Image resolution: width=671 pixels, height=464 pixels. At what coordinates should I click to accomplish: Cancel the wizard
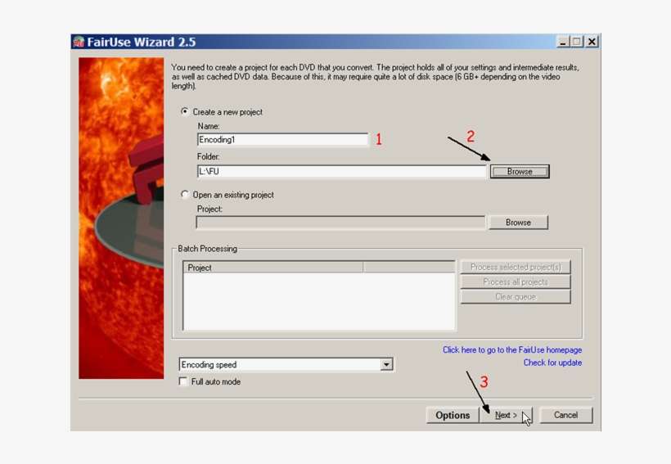565,415
